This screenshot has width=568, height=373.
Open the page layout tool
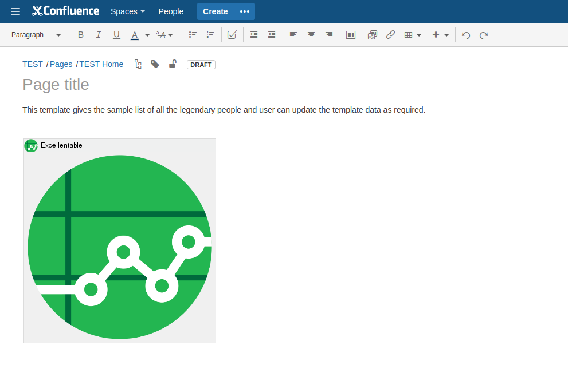(351, 35)
